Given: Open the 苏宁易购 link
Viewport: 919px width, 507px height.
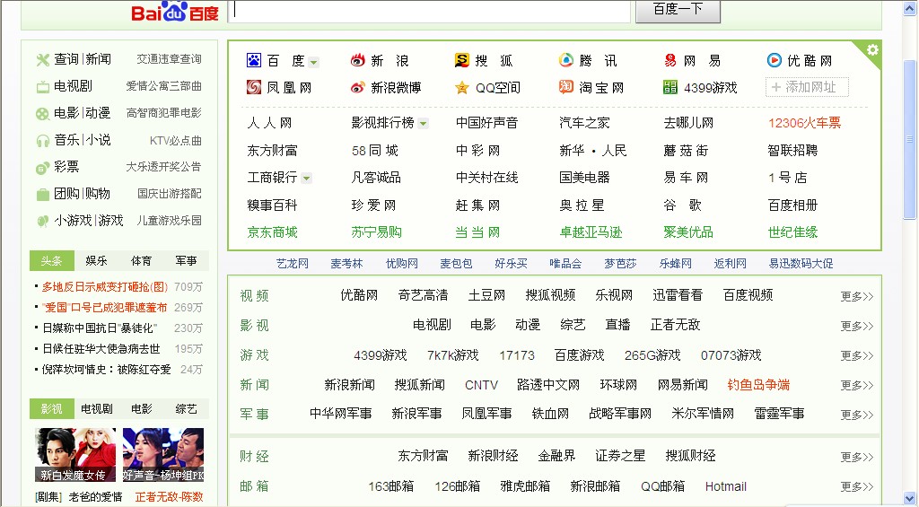Looking at the screenshot, I should (x=376, y=232).
